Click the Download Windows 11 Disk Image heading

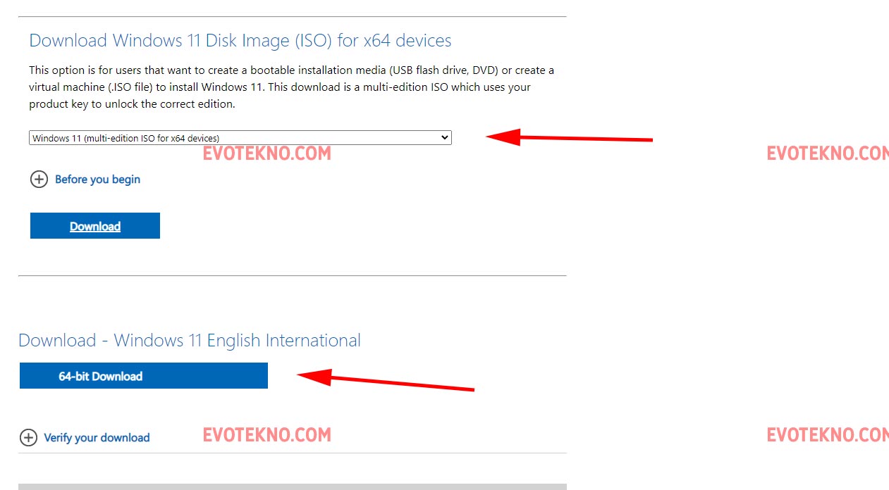coord(240,41)
